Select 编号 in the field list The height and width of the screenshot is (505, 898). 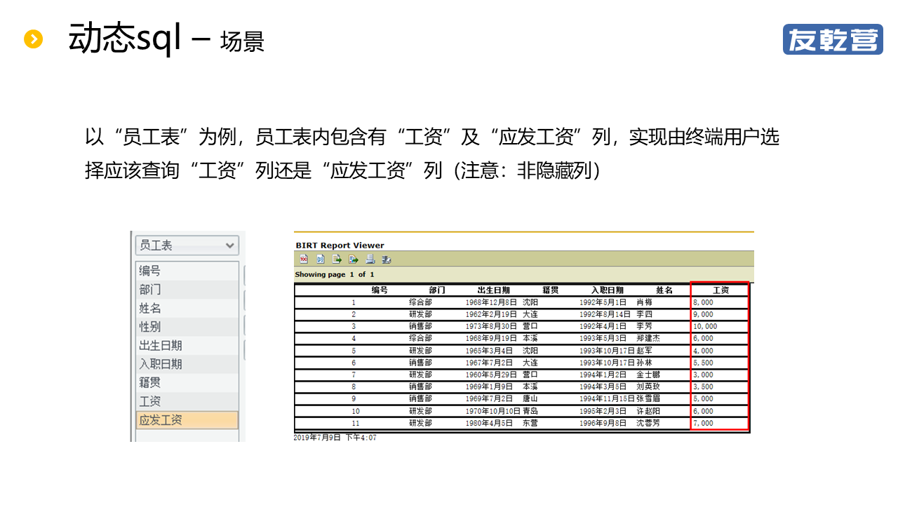pos(187,271)
